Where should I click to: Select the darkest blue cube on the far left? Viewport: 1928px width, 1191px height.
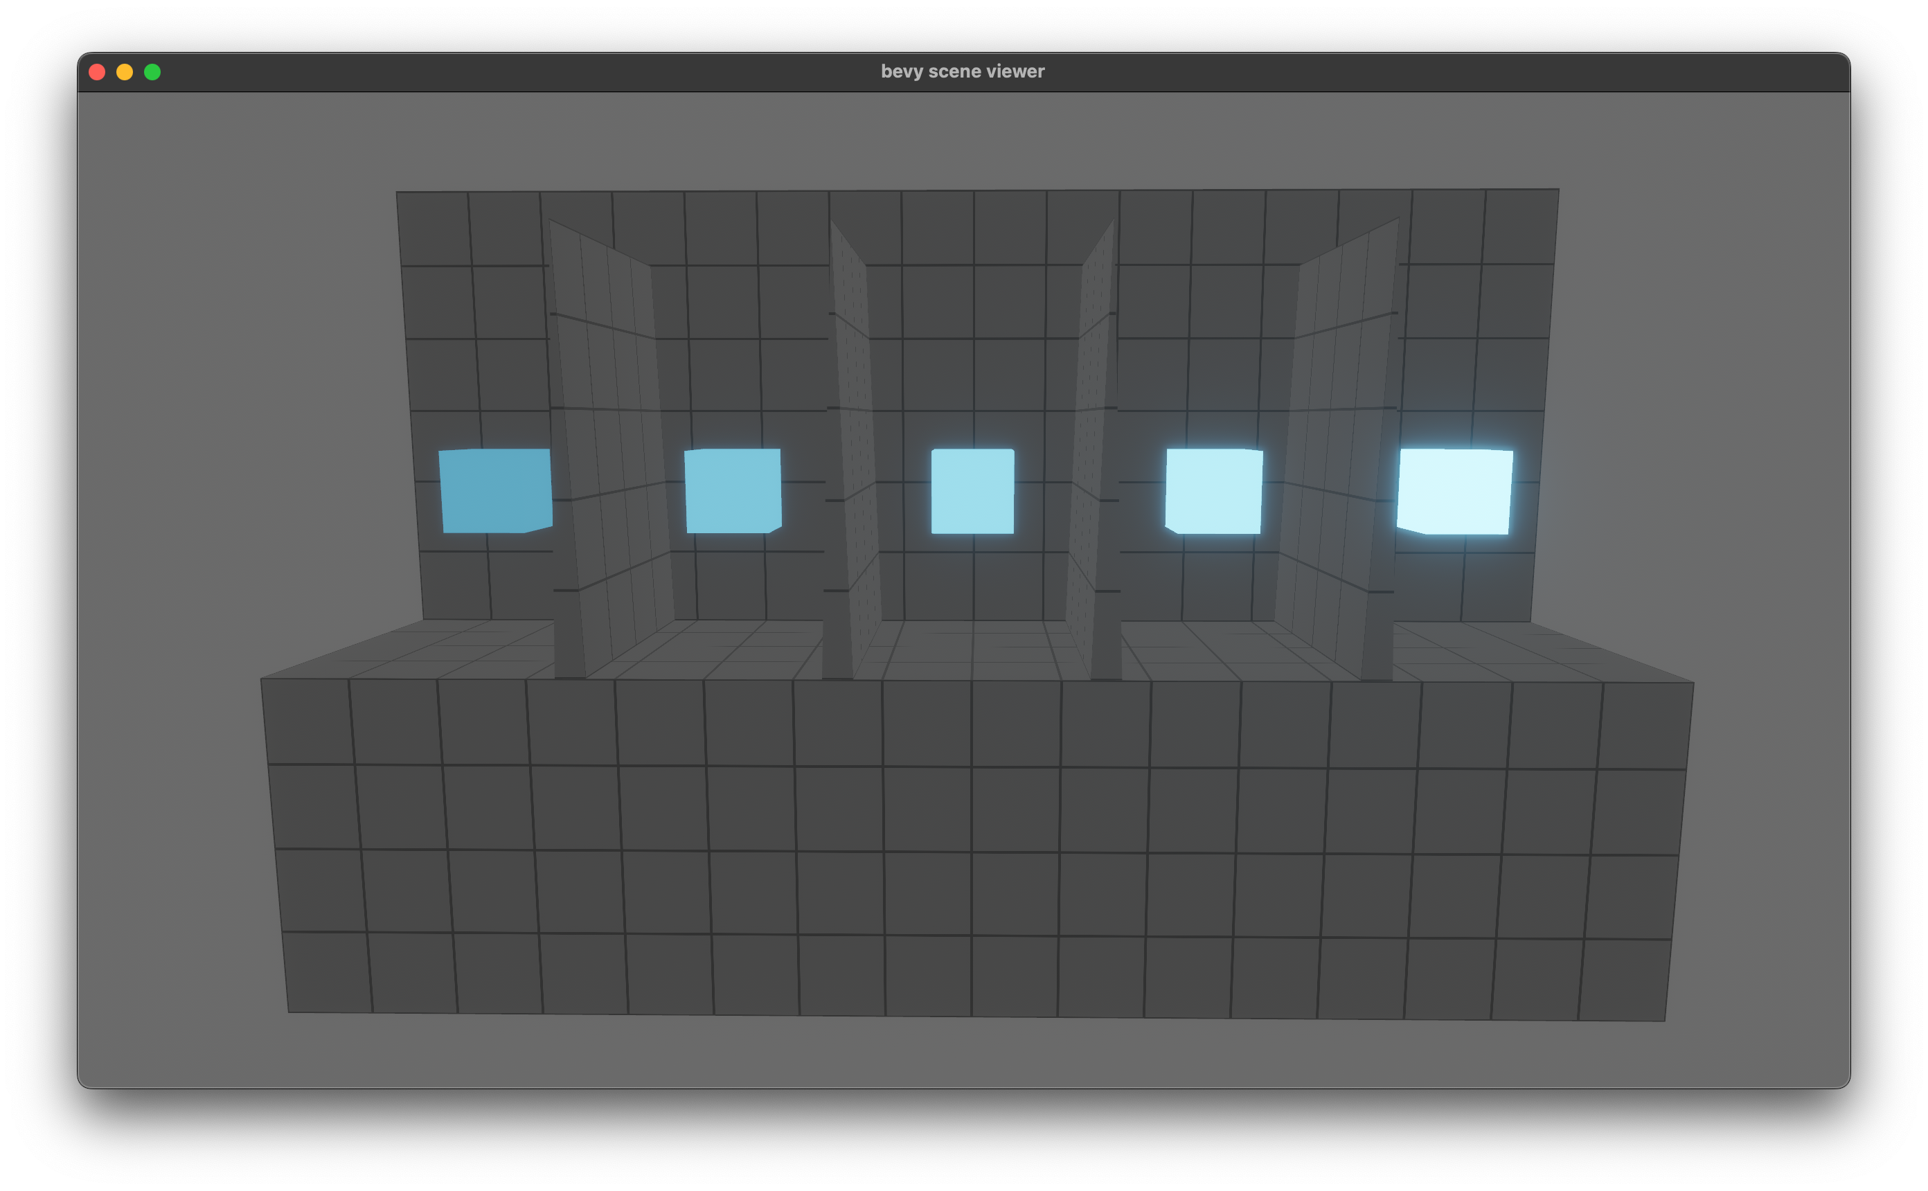click(495, 491)
